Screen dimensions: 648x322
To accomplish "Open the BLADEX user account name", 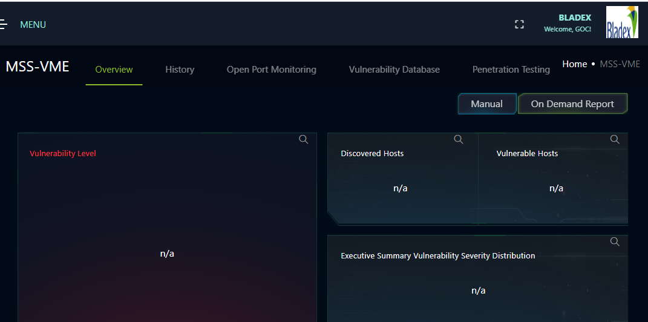I will 575,18.
